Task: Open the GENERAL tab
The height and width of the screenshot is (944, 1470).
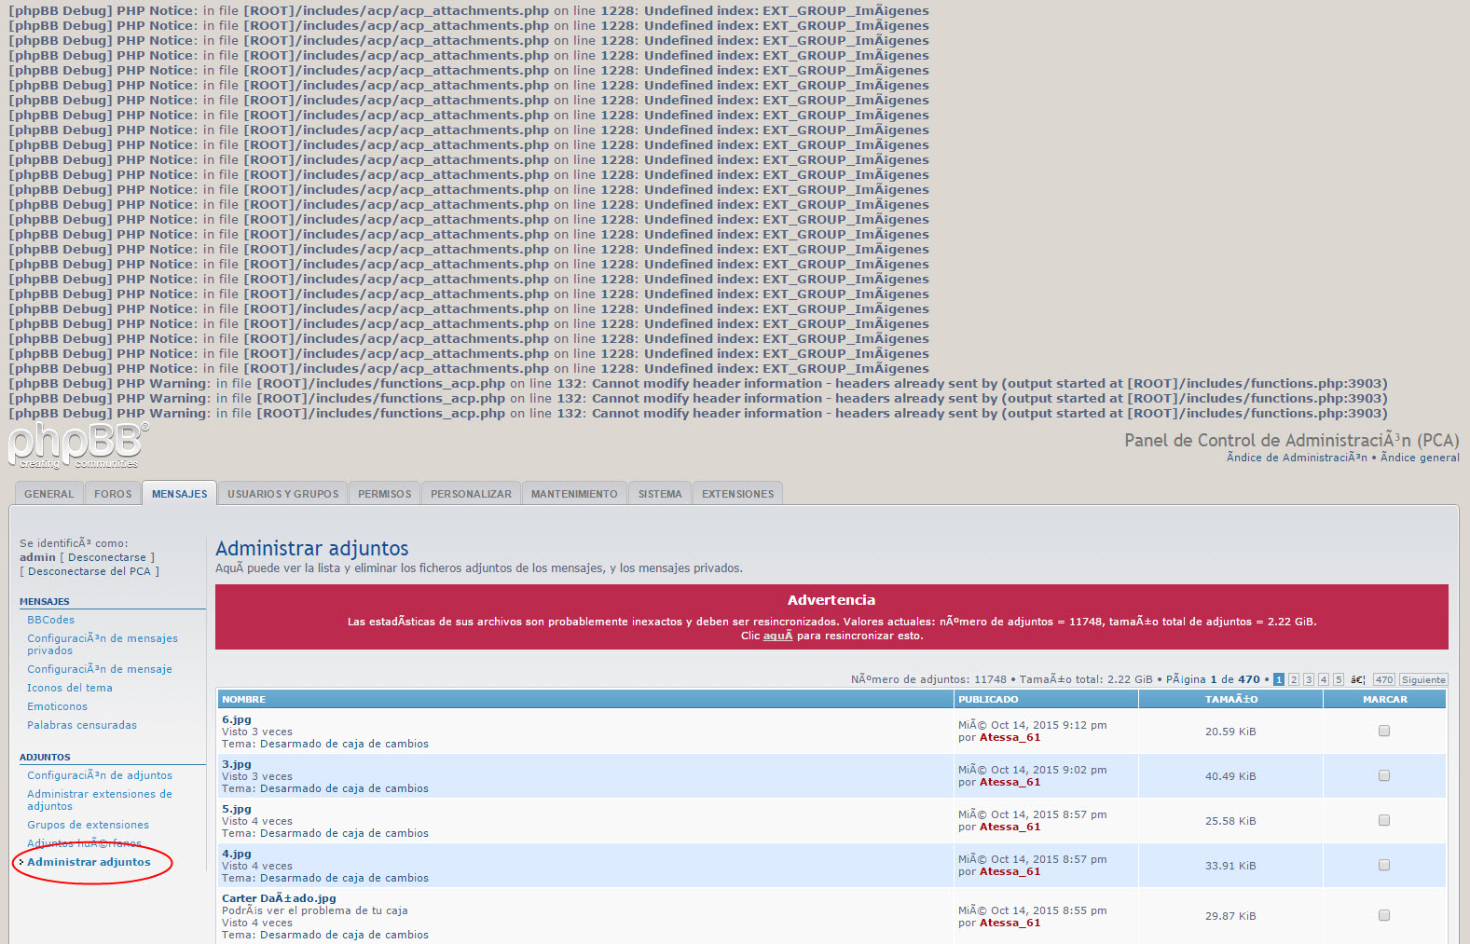Action: click(x=48, y=494)
